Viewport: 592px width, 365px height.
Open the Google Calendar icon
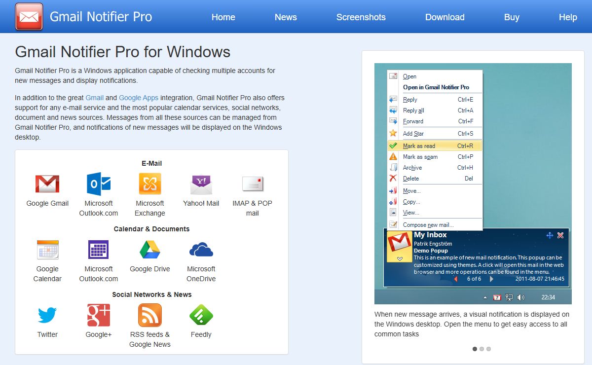[x=47, y=250]
